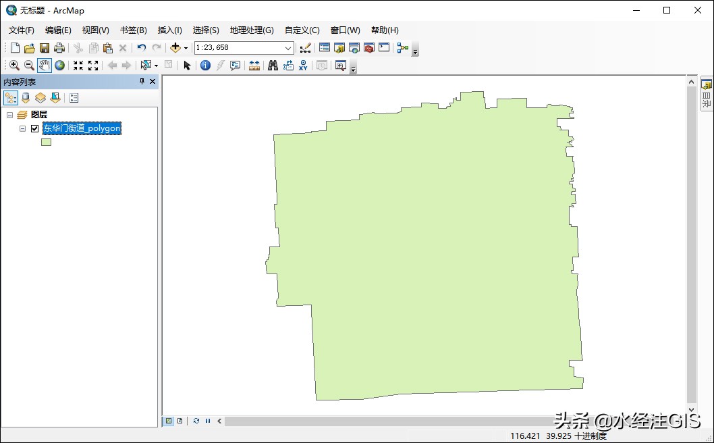Viewport: 714px width, 443px height.
Task: Pin the 内容列表 panel
Action: point(142,81)
